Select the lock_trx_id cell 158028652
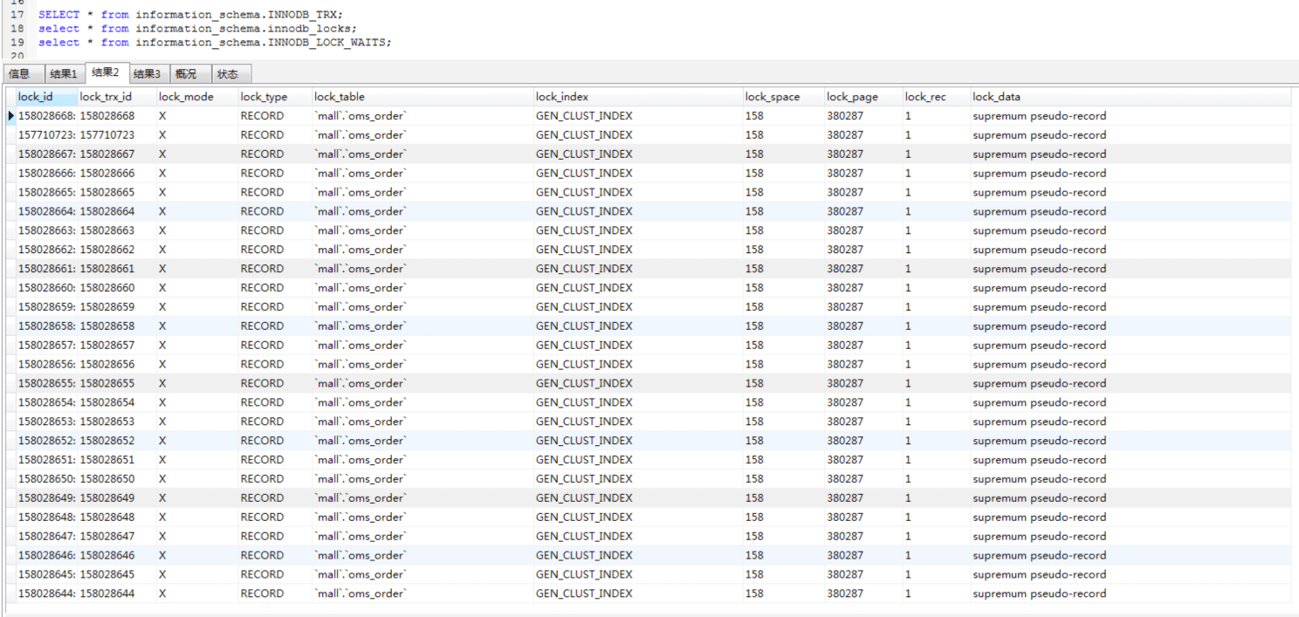1299x617 pixels. (107, 441)
